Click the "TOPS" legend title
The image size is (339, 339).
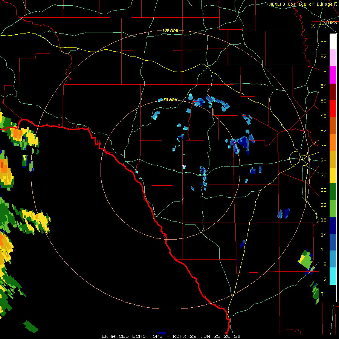[331, 22]
